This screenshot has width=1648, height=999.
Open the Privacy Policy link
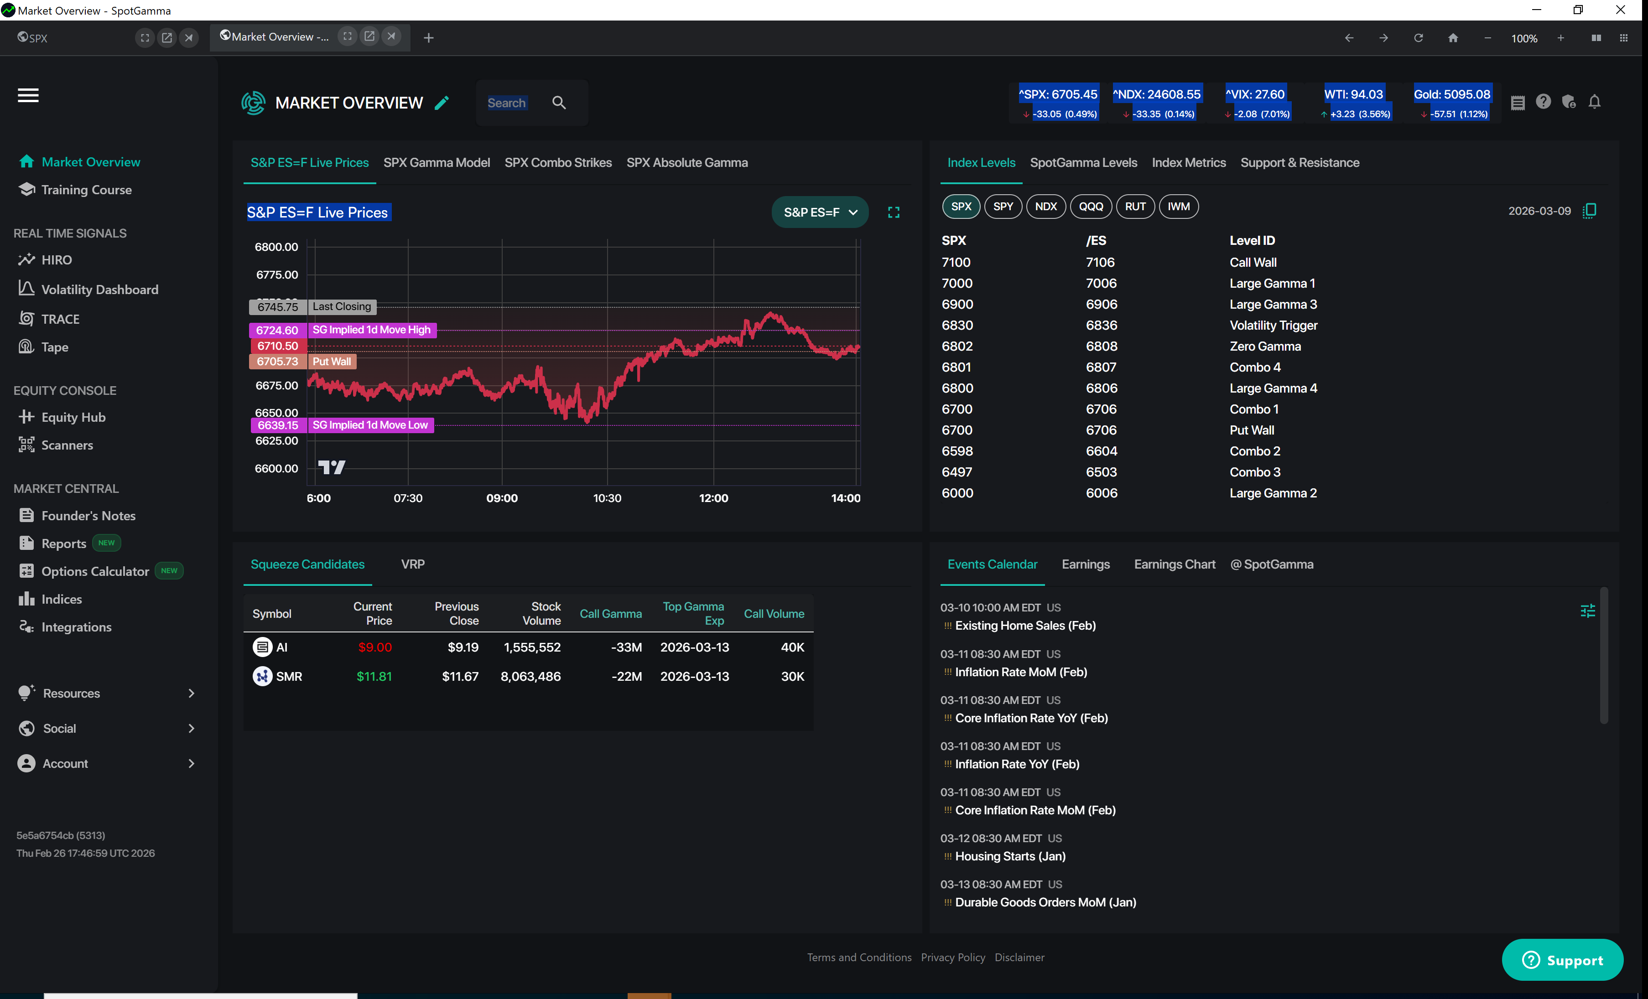point(952,958)
